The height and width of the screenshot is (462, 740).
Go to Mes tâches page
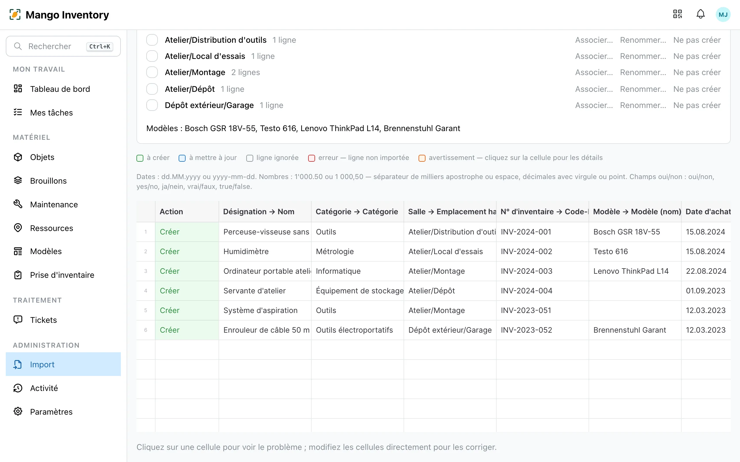click(x=63, y=112)
